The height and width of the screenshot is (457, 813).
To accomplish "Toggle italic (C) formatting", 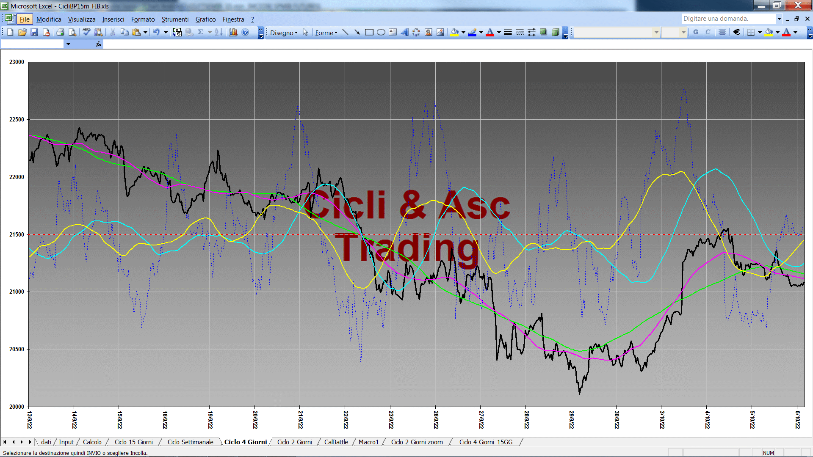I will click(x=708, y=32).
